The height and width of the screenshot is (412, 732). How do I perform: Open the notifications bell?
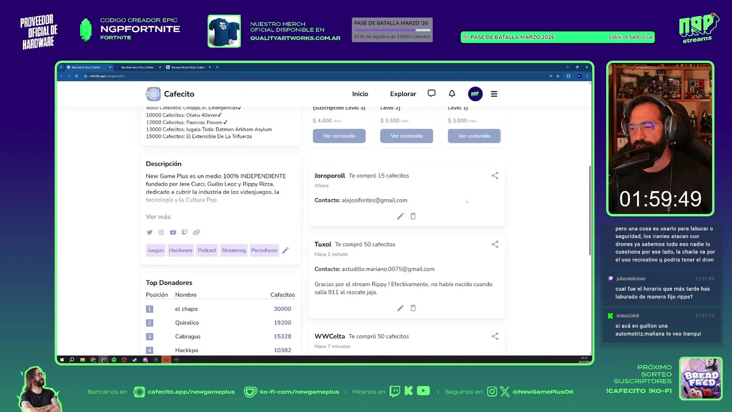pyautogui.click(x=452, y=93)
